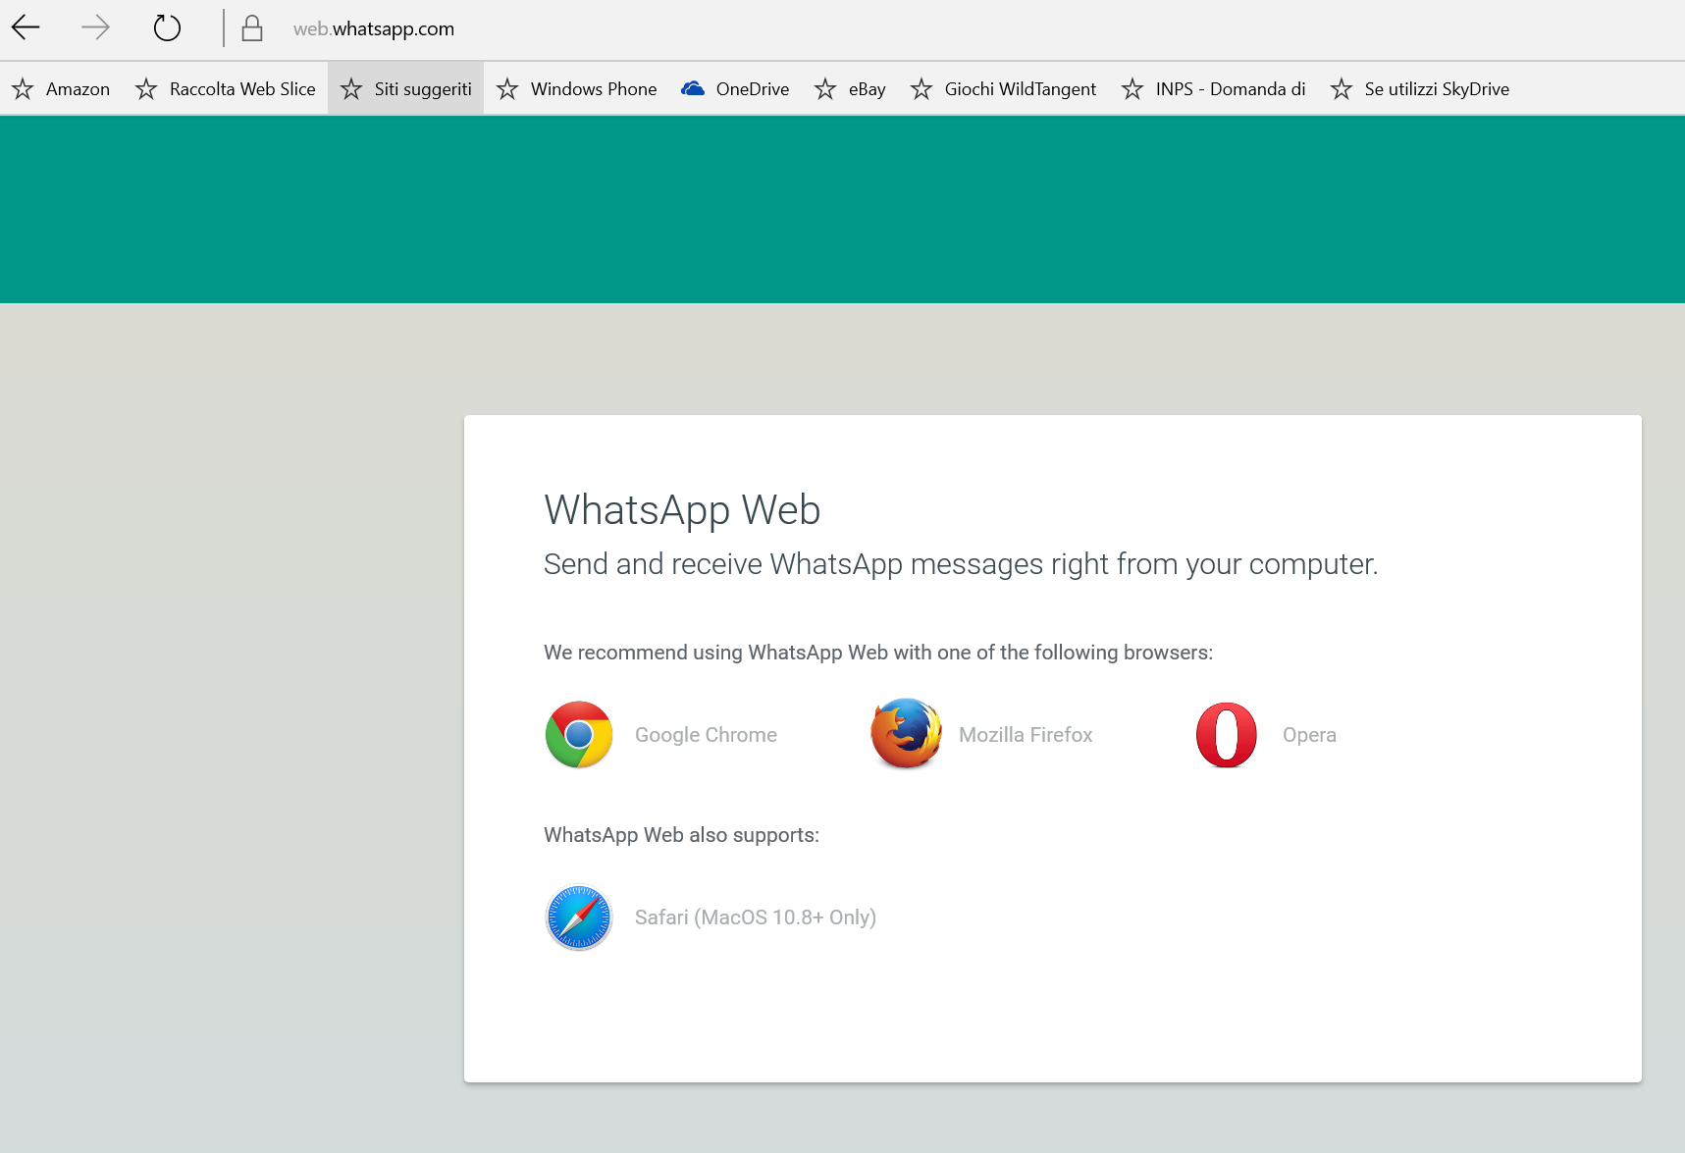
Task: Open INPS - Domanda di favorite
Action: coord(1214,89)
